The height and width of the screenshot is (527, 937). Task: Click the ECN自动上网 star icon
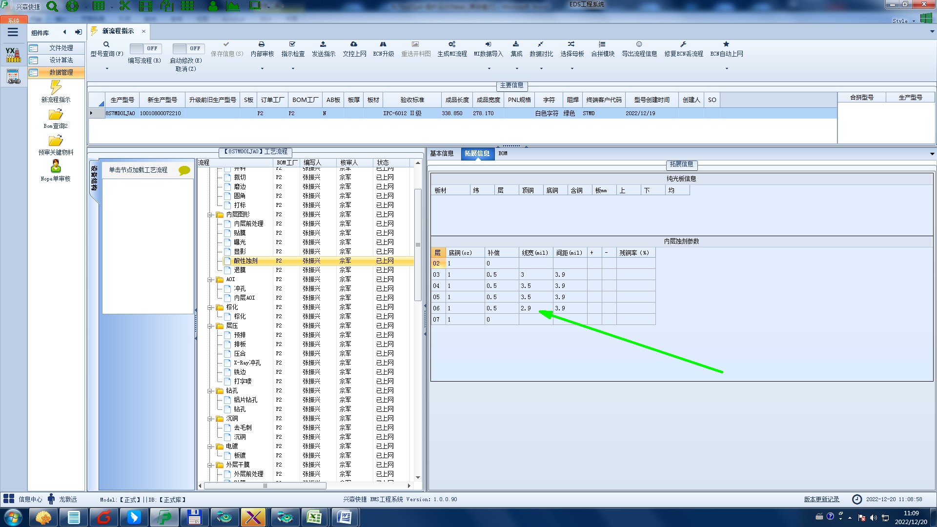click(726, 44)
